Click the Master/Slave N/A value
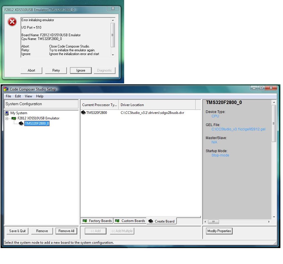 coord(214,142)
